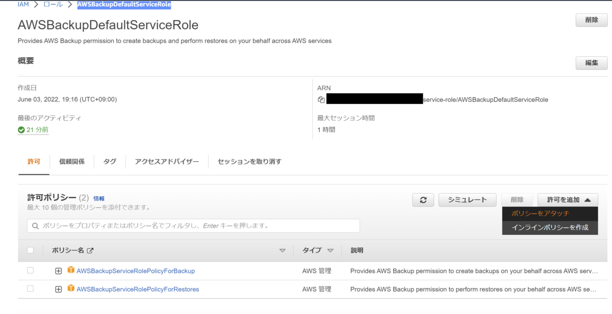
Task: Open the IAM breadcrumb link
Action: coord(23,5)
